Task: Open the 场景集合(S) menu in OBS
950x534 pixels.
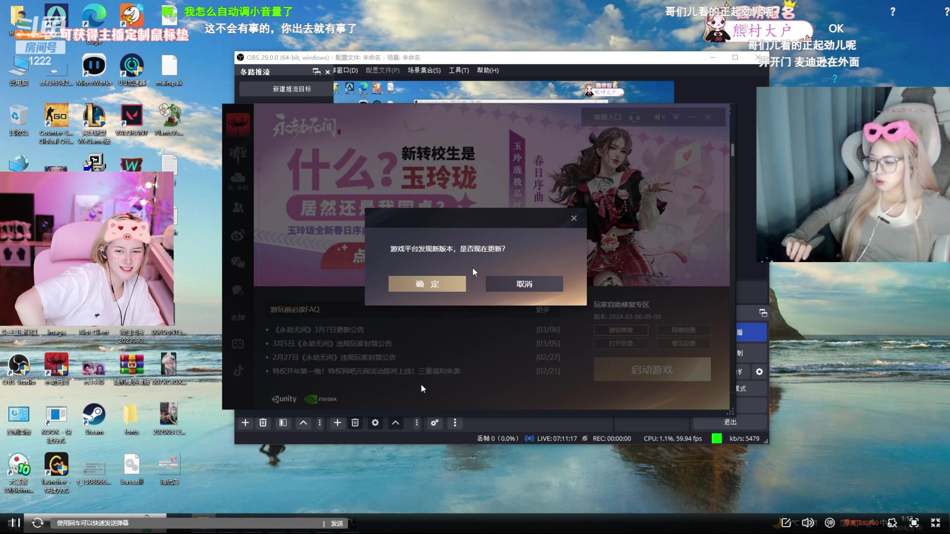Action: [x=424, y=70]
